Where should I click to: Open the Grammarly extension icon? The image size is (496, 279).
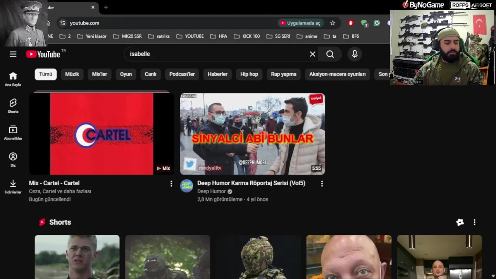pos(377,23)
